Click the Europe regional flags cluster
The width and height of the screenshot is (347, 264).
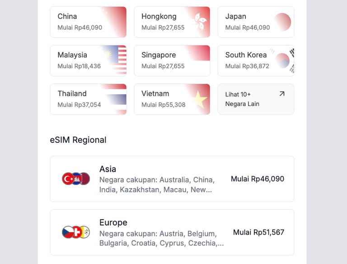coord(76,232)
